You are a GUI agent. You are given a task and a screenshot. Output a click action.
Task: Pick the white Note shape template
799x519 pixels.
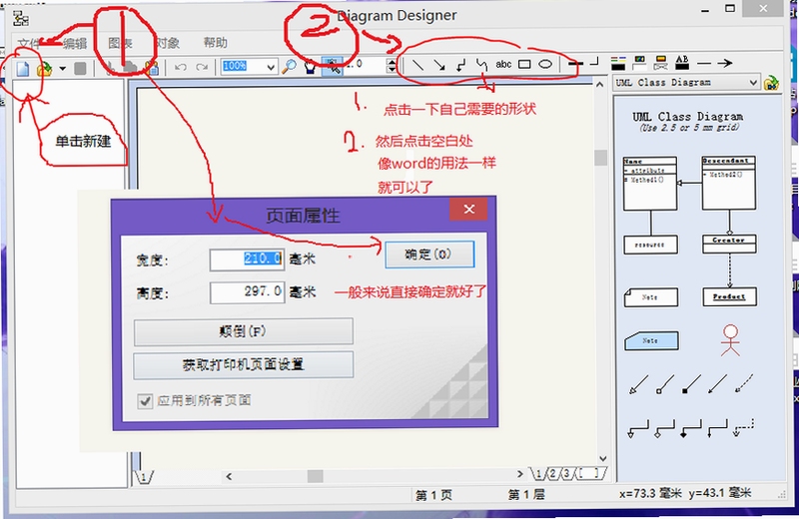pos(651,297)
